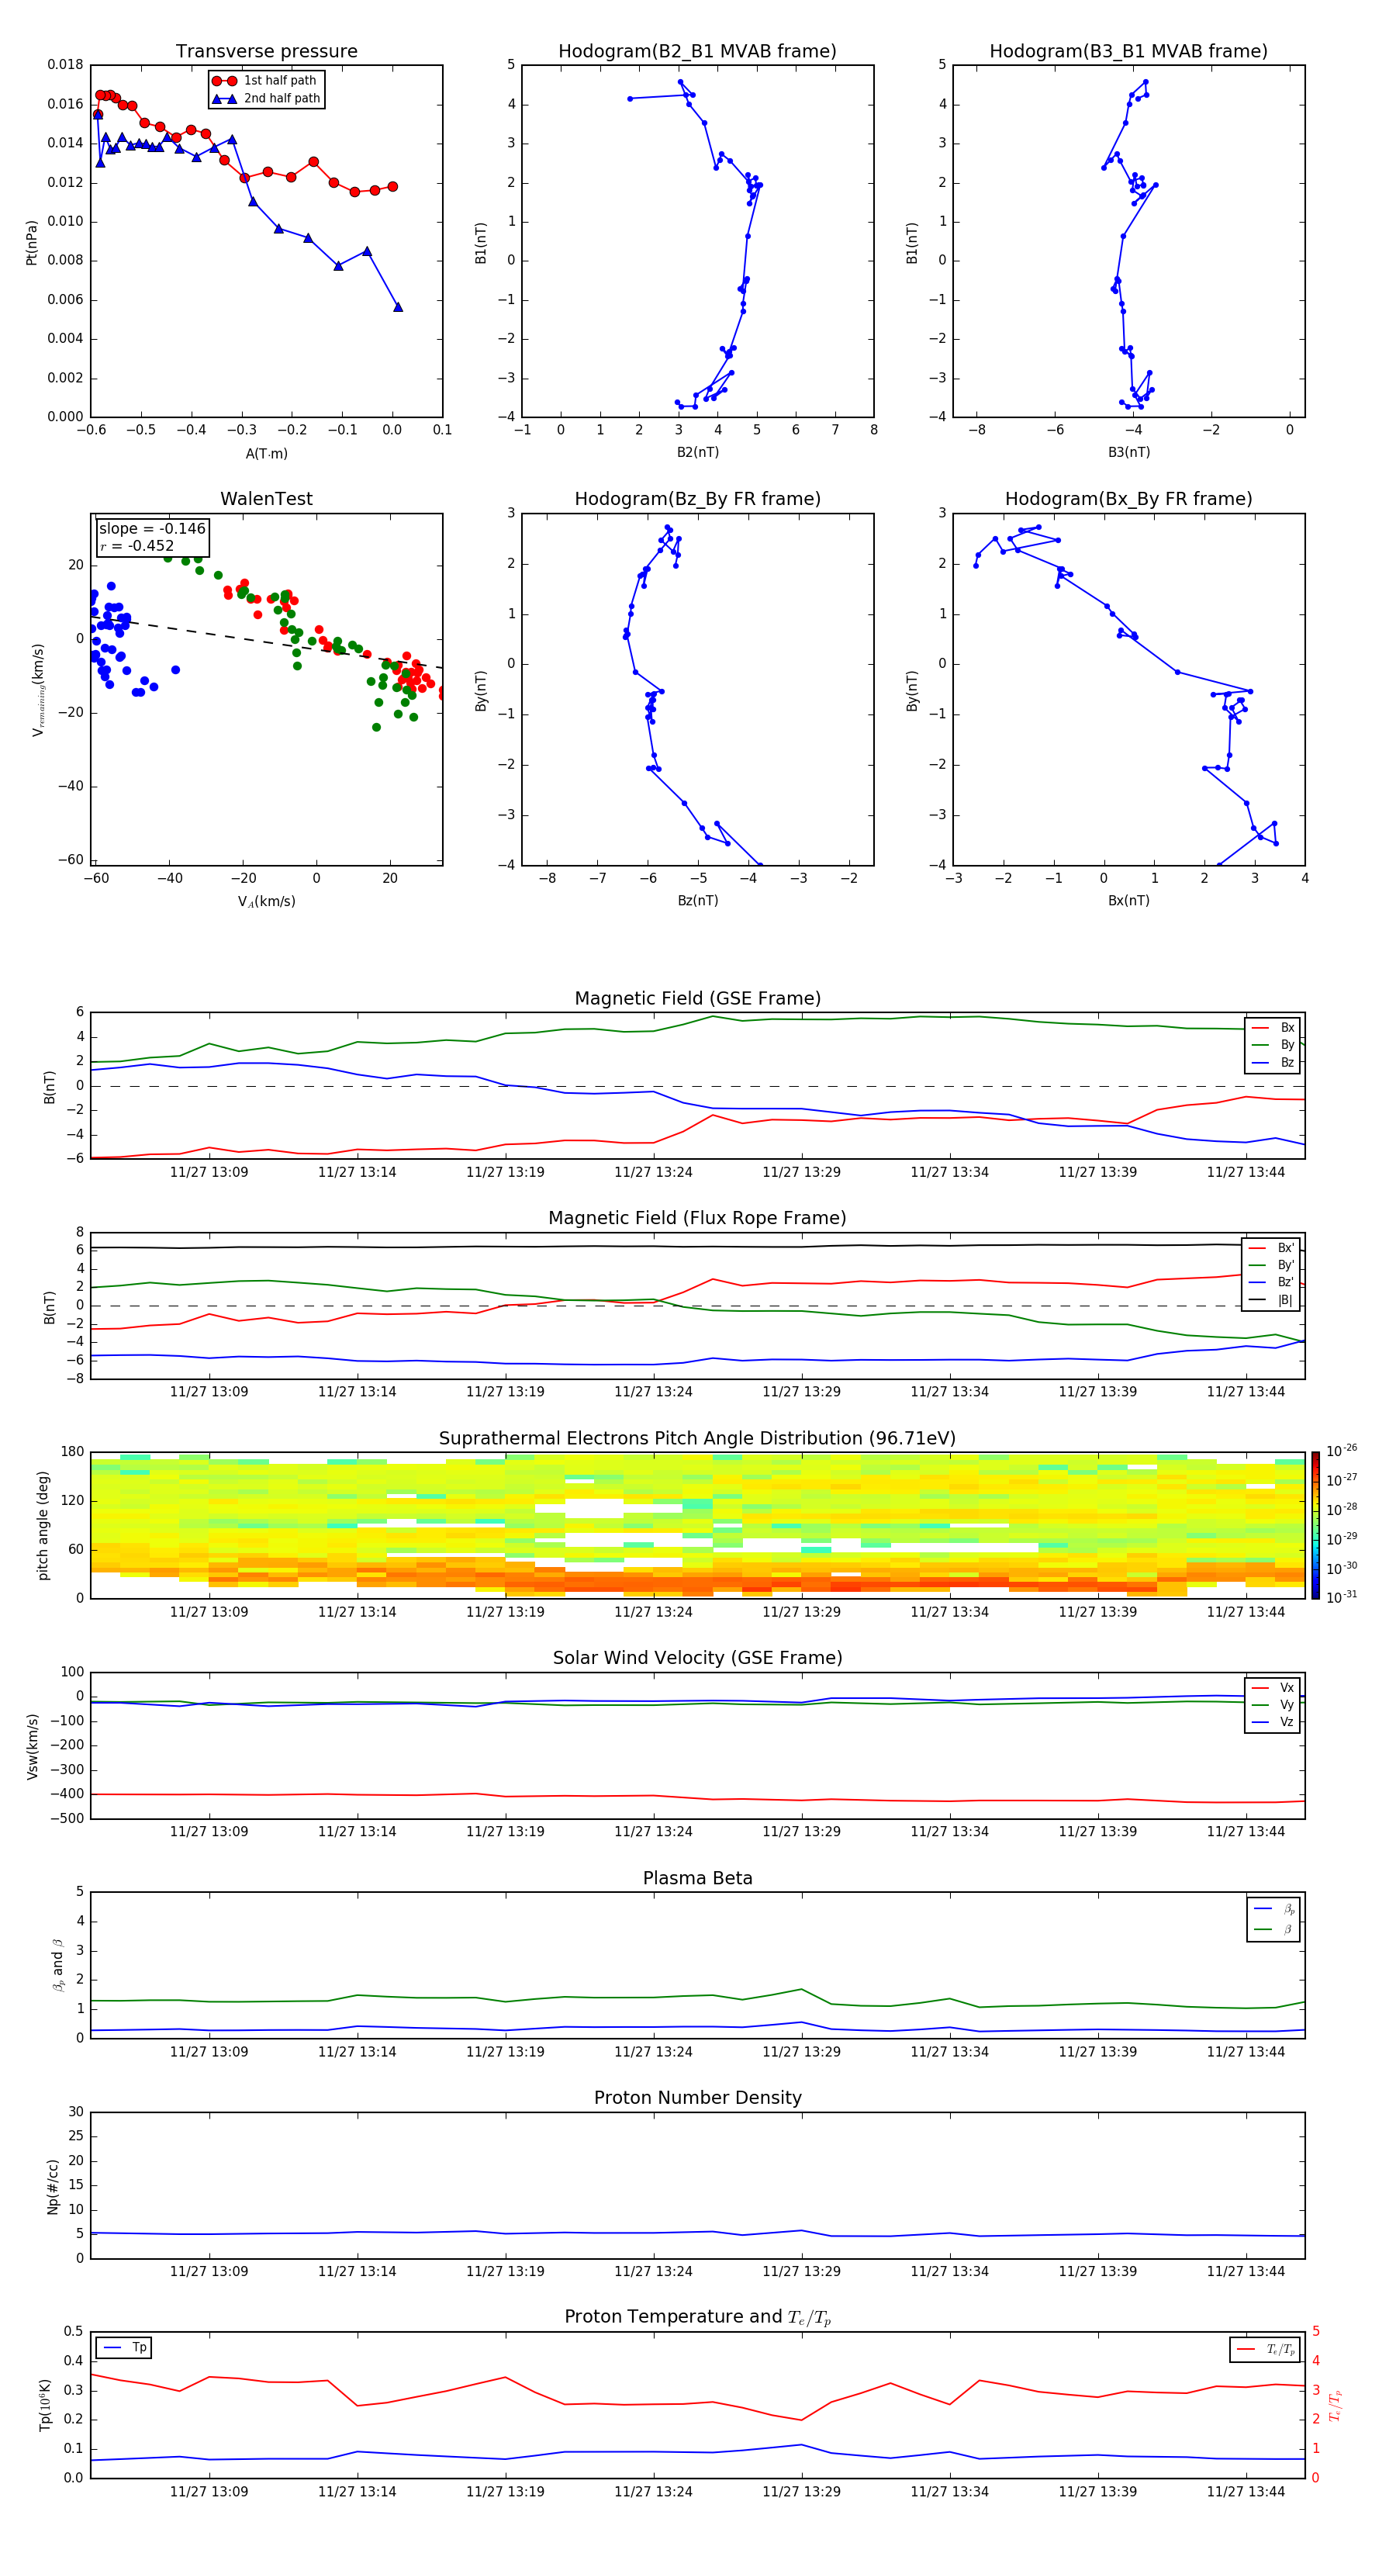Click the 'Hodogram(Bz_By FR frame)' title
Screen dimensions: 1396x2560
[x=697, y=499]
